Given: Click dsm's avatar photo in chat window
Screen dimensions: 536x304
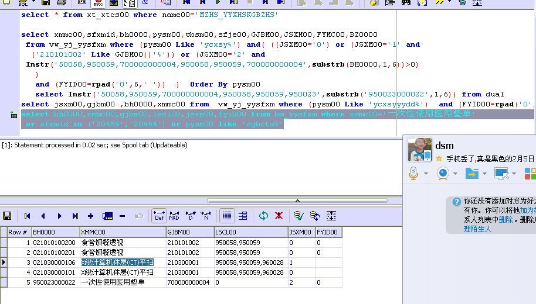Looking at the screenshot, I should (419, 150).
